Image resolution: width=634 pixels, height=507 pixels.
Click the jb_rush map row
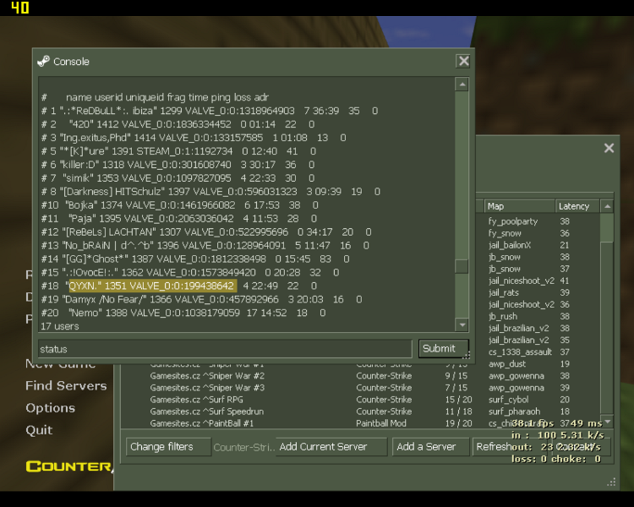tap(503, 316)
